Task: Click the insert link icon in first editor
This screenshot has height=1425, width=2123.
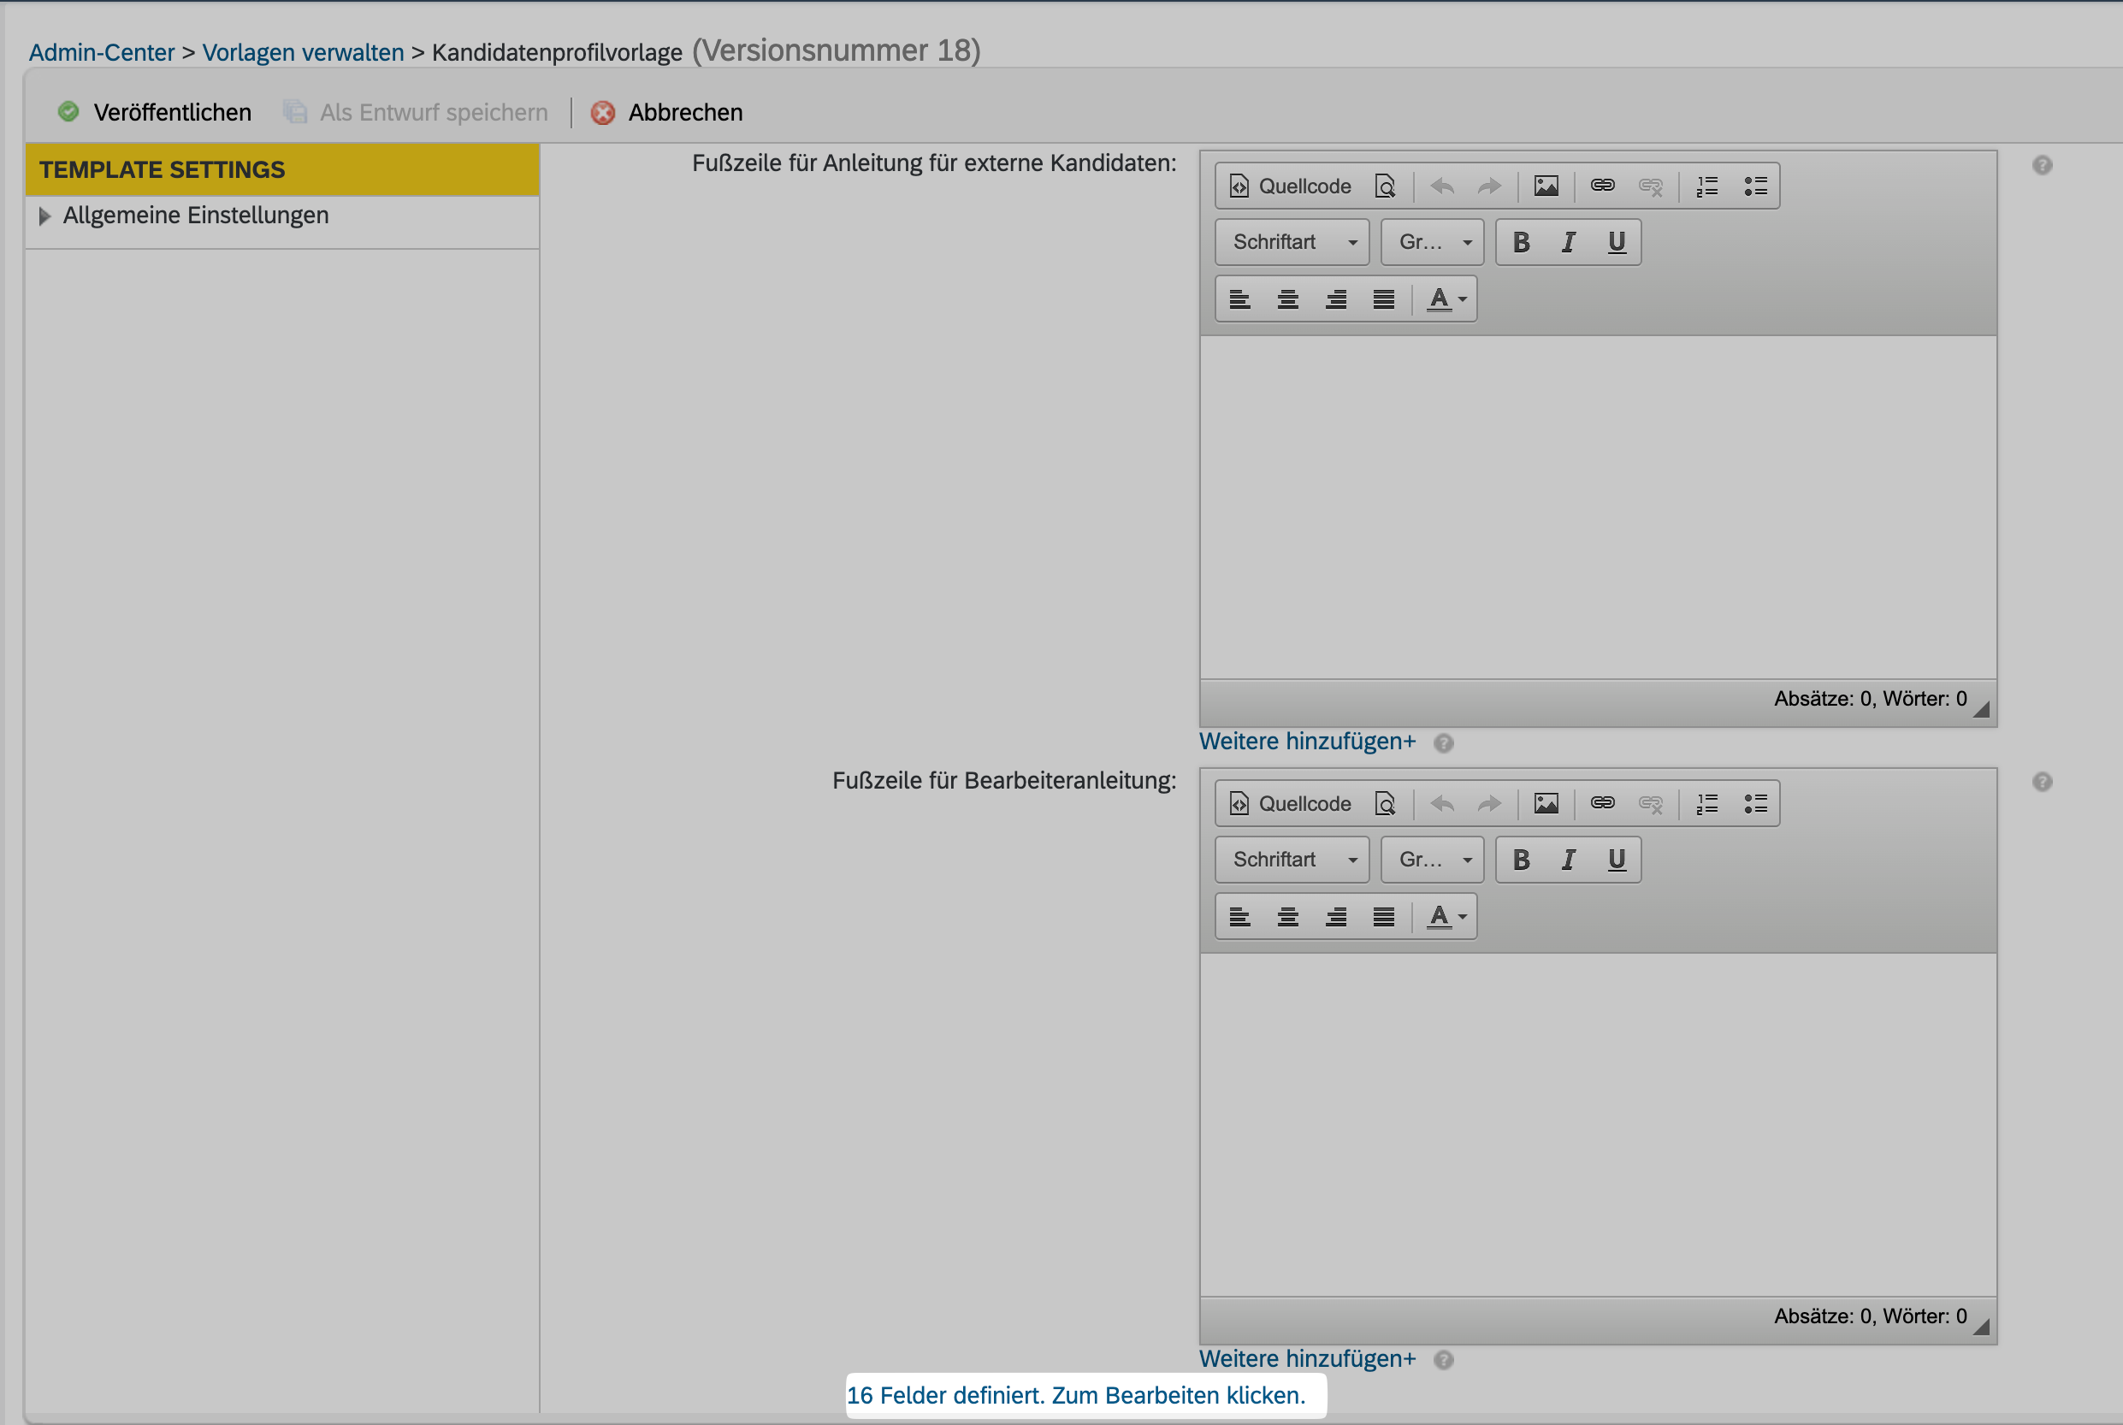Action: click(x=1602, y=186)
